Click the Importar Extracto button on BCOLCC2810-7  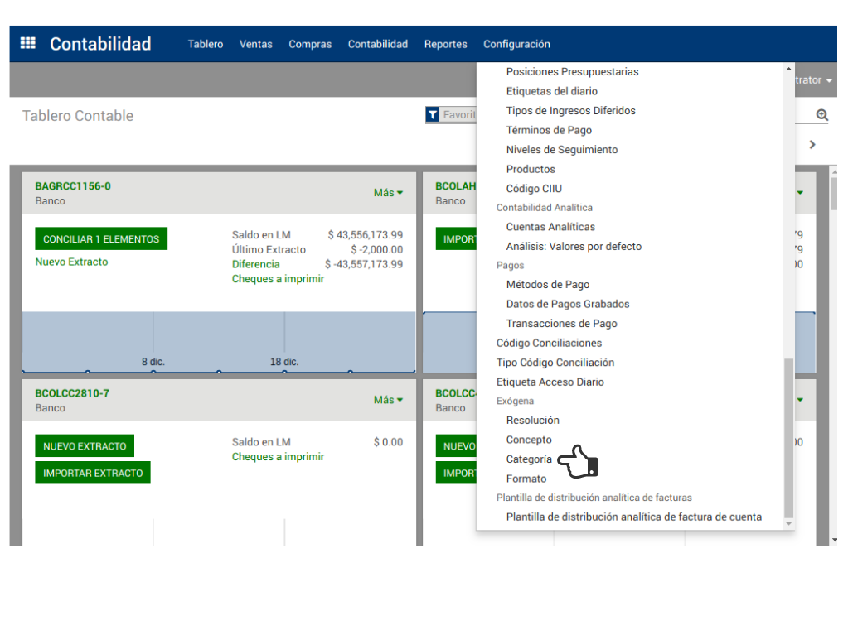click(x=93, y=474)
